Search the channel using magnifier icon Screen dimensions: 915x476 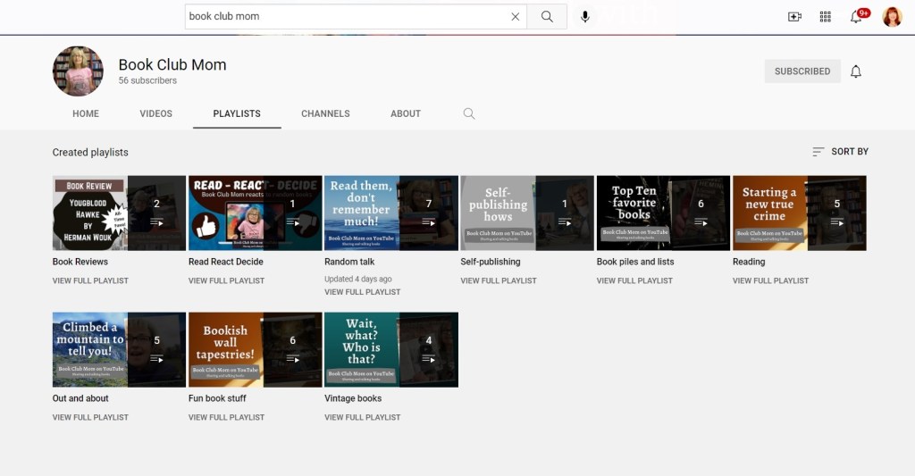pyautogui.click(x=469, y=114)
